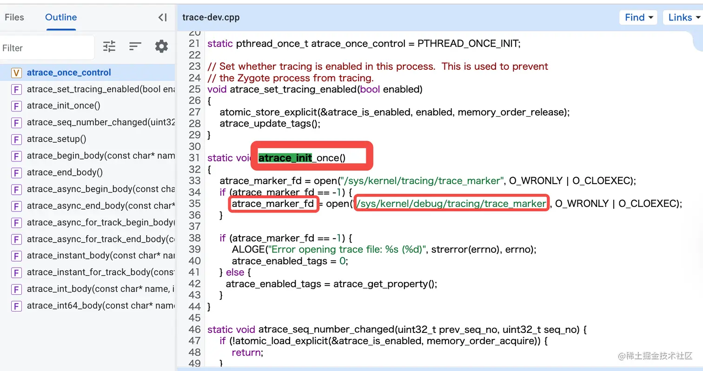The width and height of the screenshot is (703, 371).
Task: Click the /sys/kernel/debug/tracing/trace_marker string
Action: [x=451, y=204]
